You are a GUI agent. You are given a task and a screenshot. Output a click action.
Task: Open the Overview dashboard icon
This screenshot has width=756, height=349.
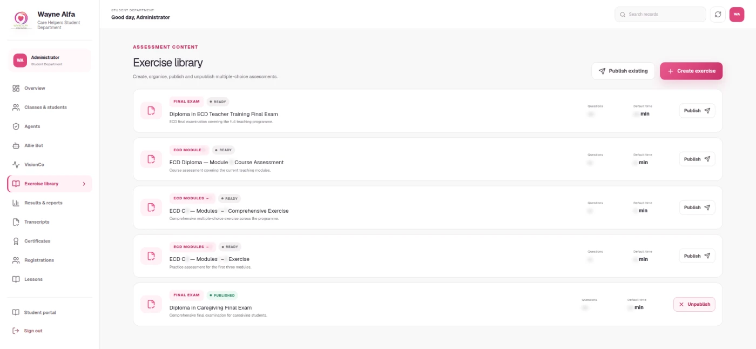tap(16, 88)
